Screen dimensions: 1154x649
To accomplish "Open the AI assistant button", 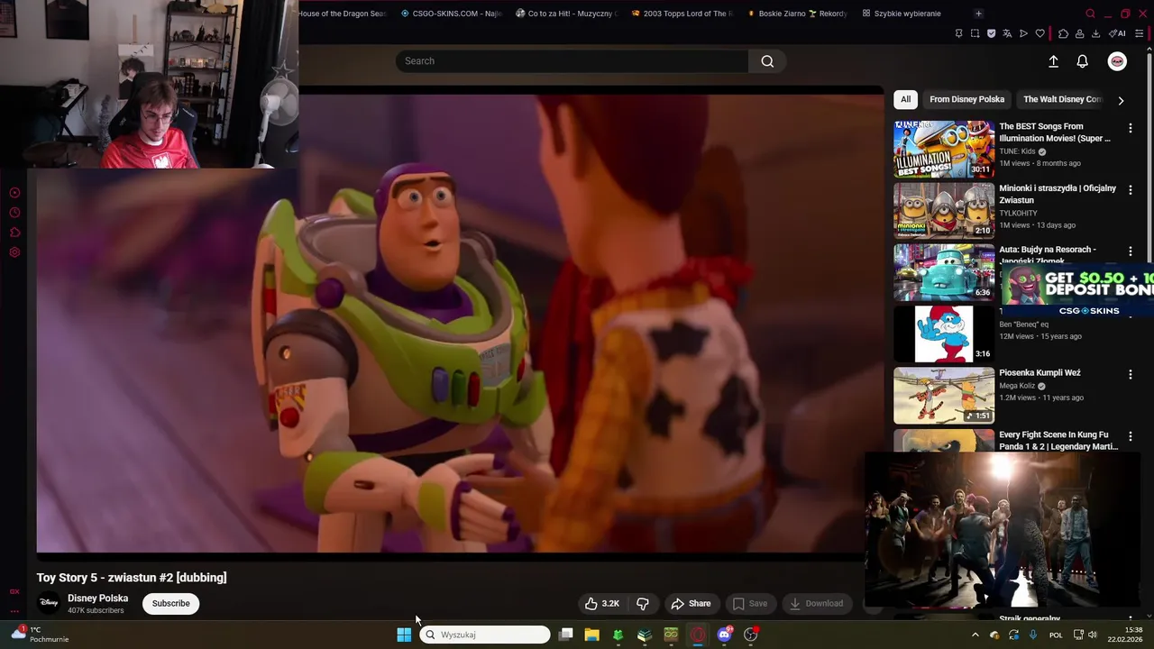I will click(x=1117, y=33).
